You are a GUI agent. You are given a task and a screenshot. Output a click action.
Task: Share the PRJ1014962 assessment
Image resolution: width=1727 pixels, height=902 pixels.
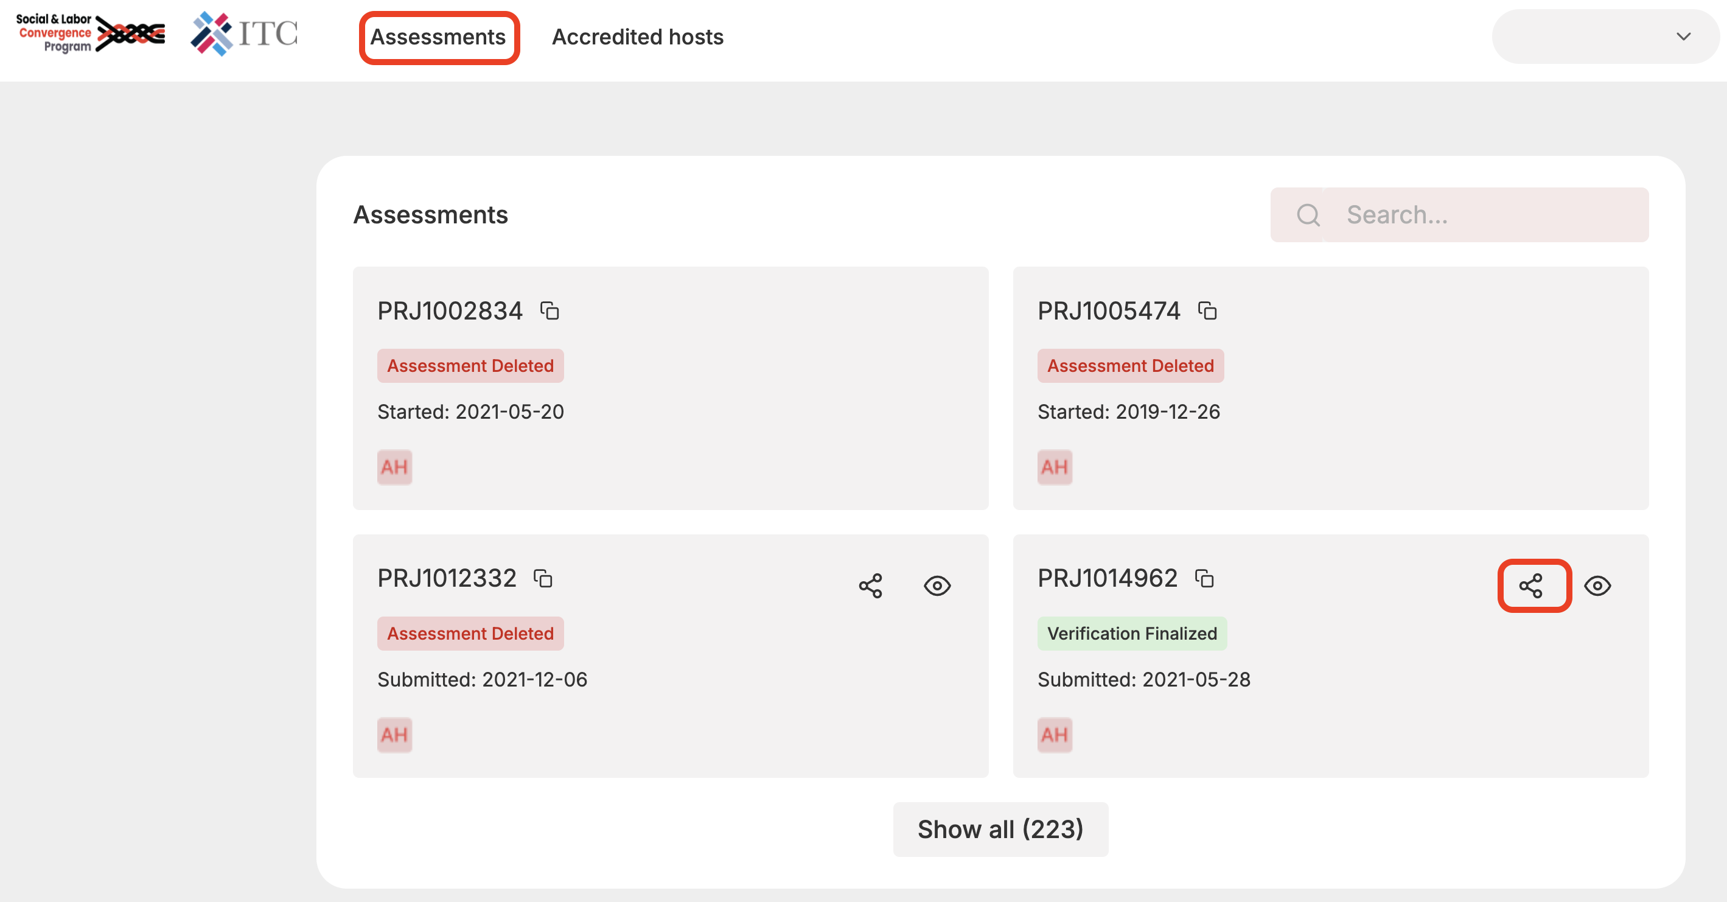(1531, 586)
